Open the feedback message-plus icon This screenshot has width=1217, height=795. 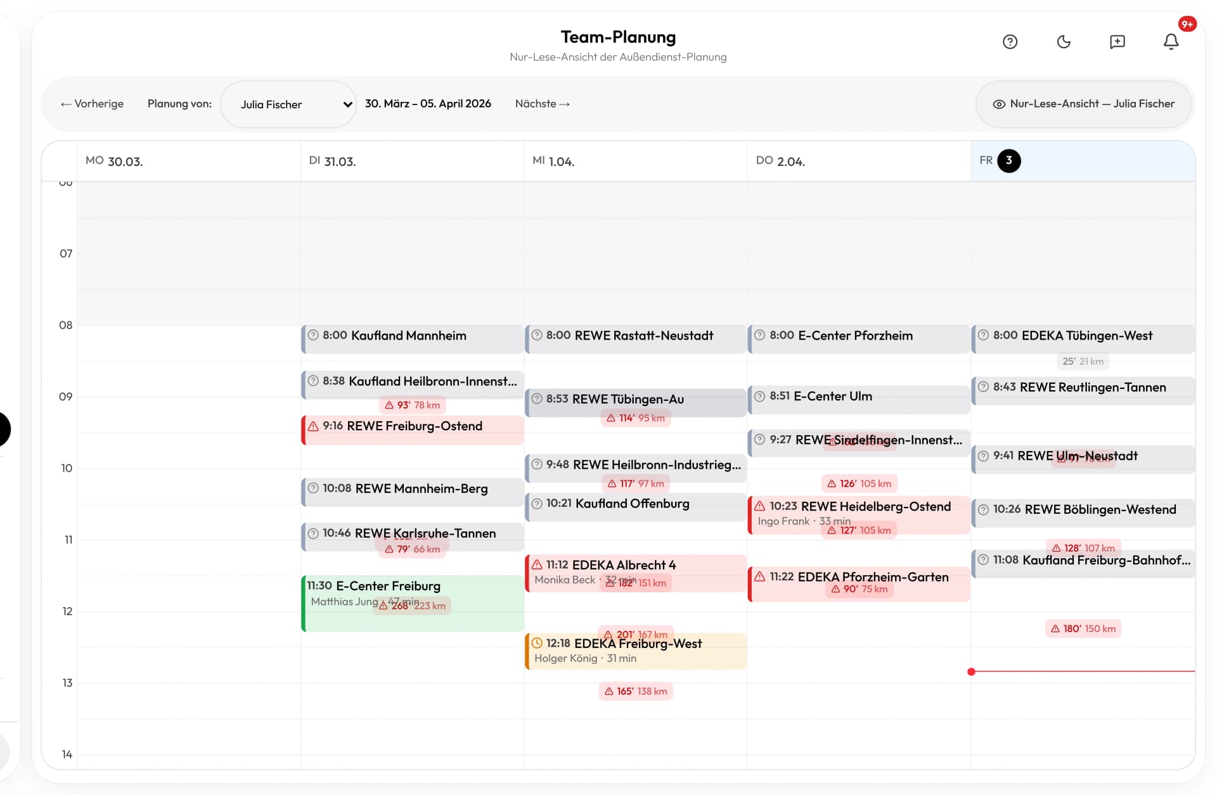click(x=1117, y=42)
